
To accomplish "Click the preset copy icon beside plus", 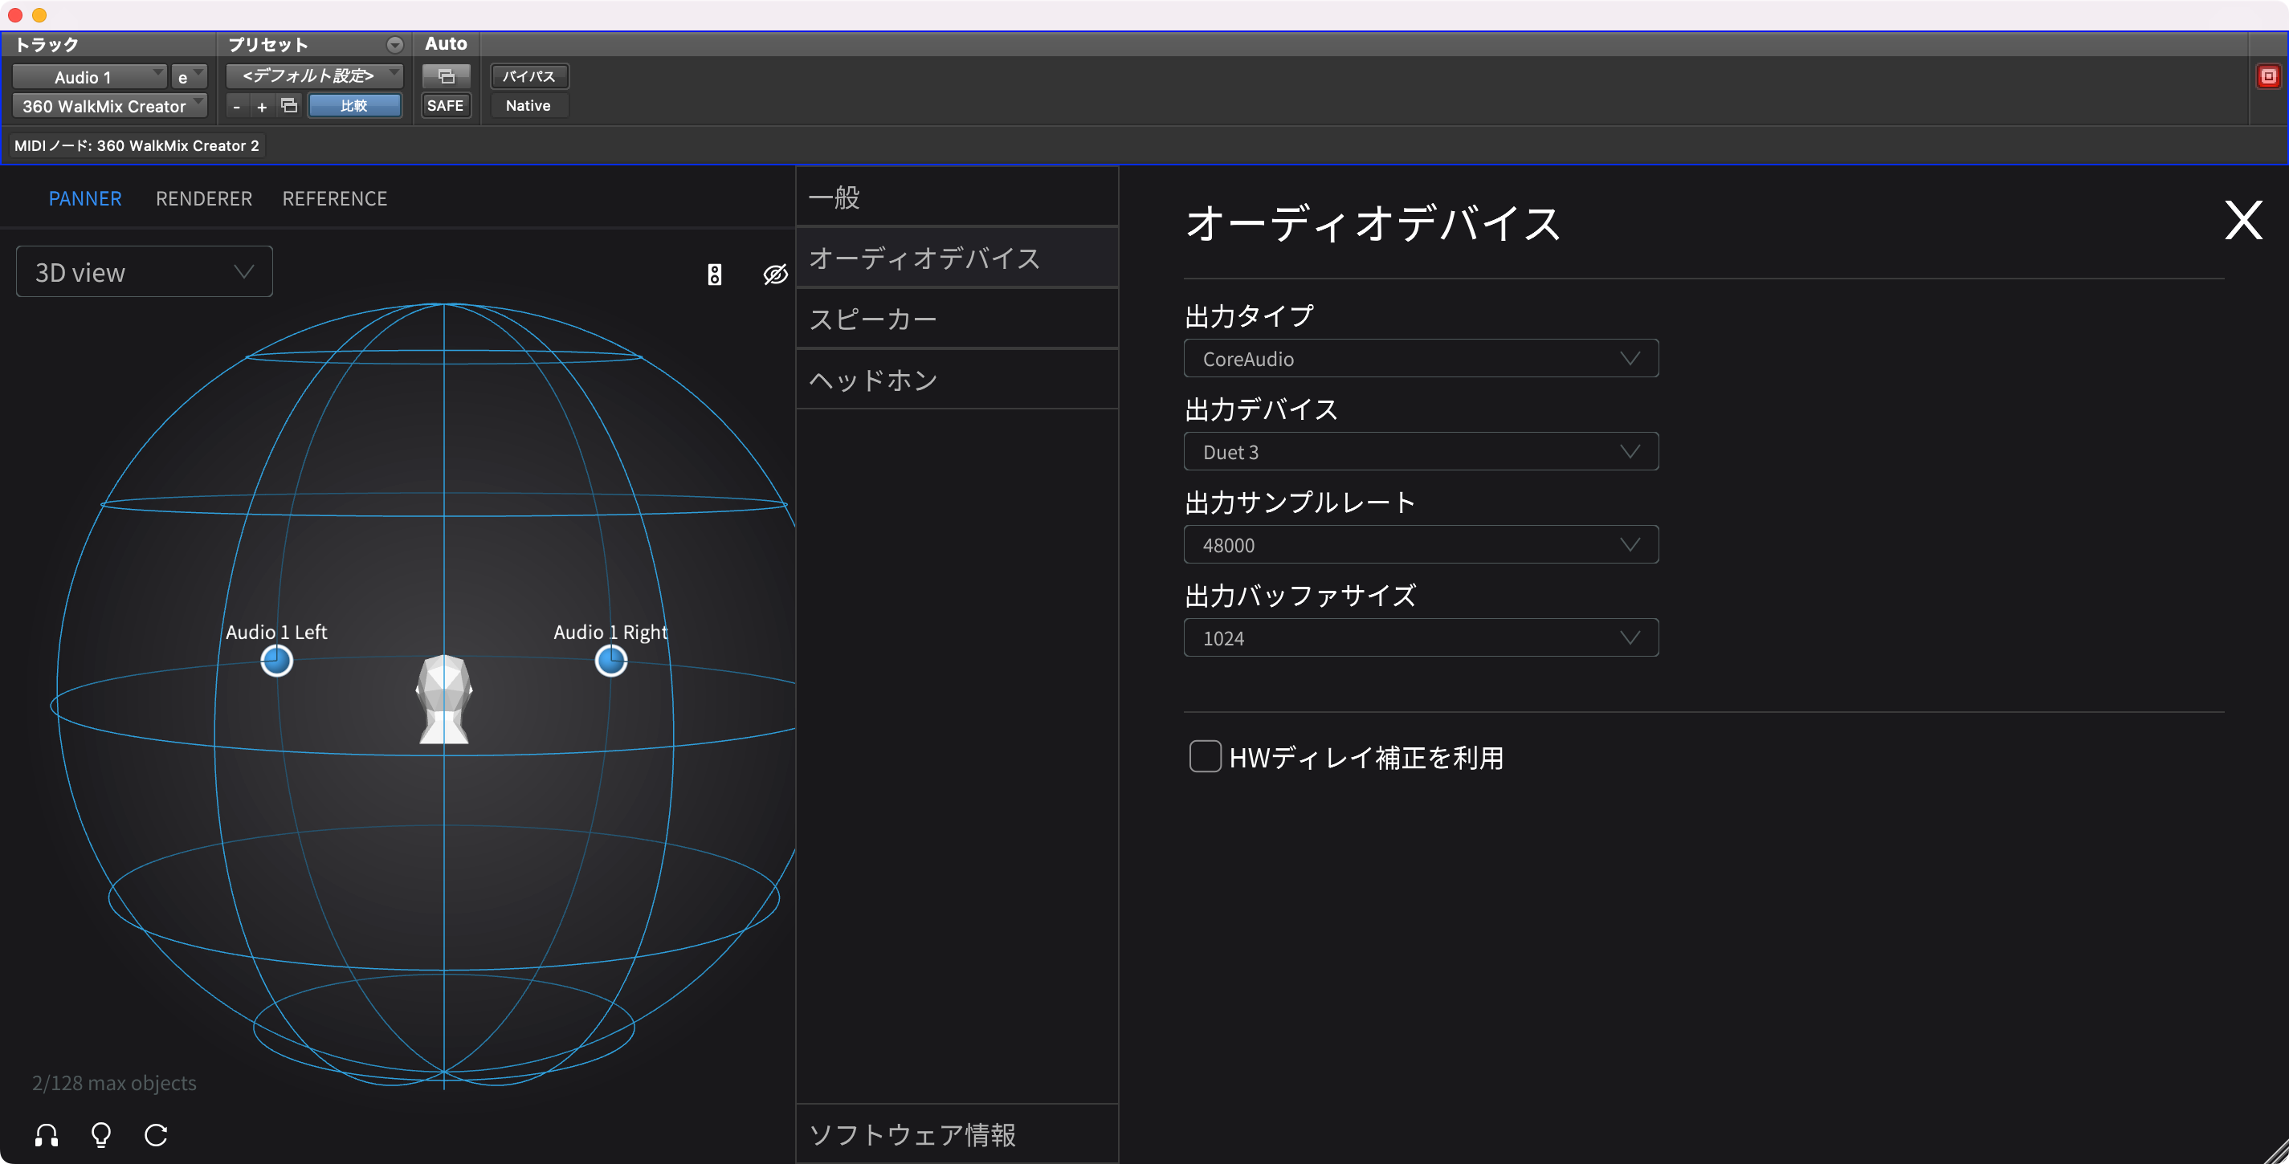I will 289,106.
